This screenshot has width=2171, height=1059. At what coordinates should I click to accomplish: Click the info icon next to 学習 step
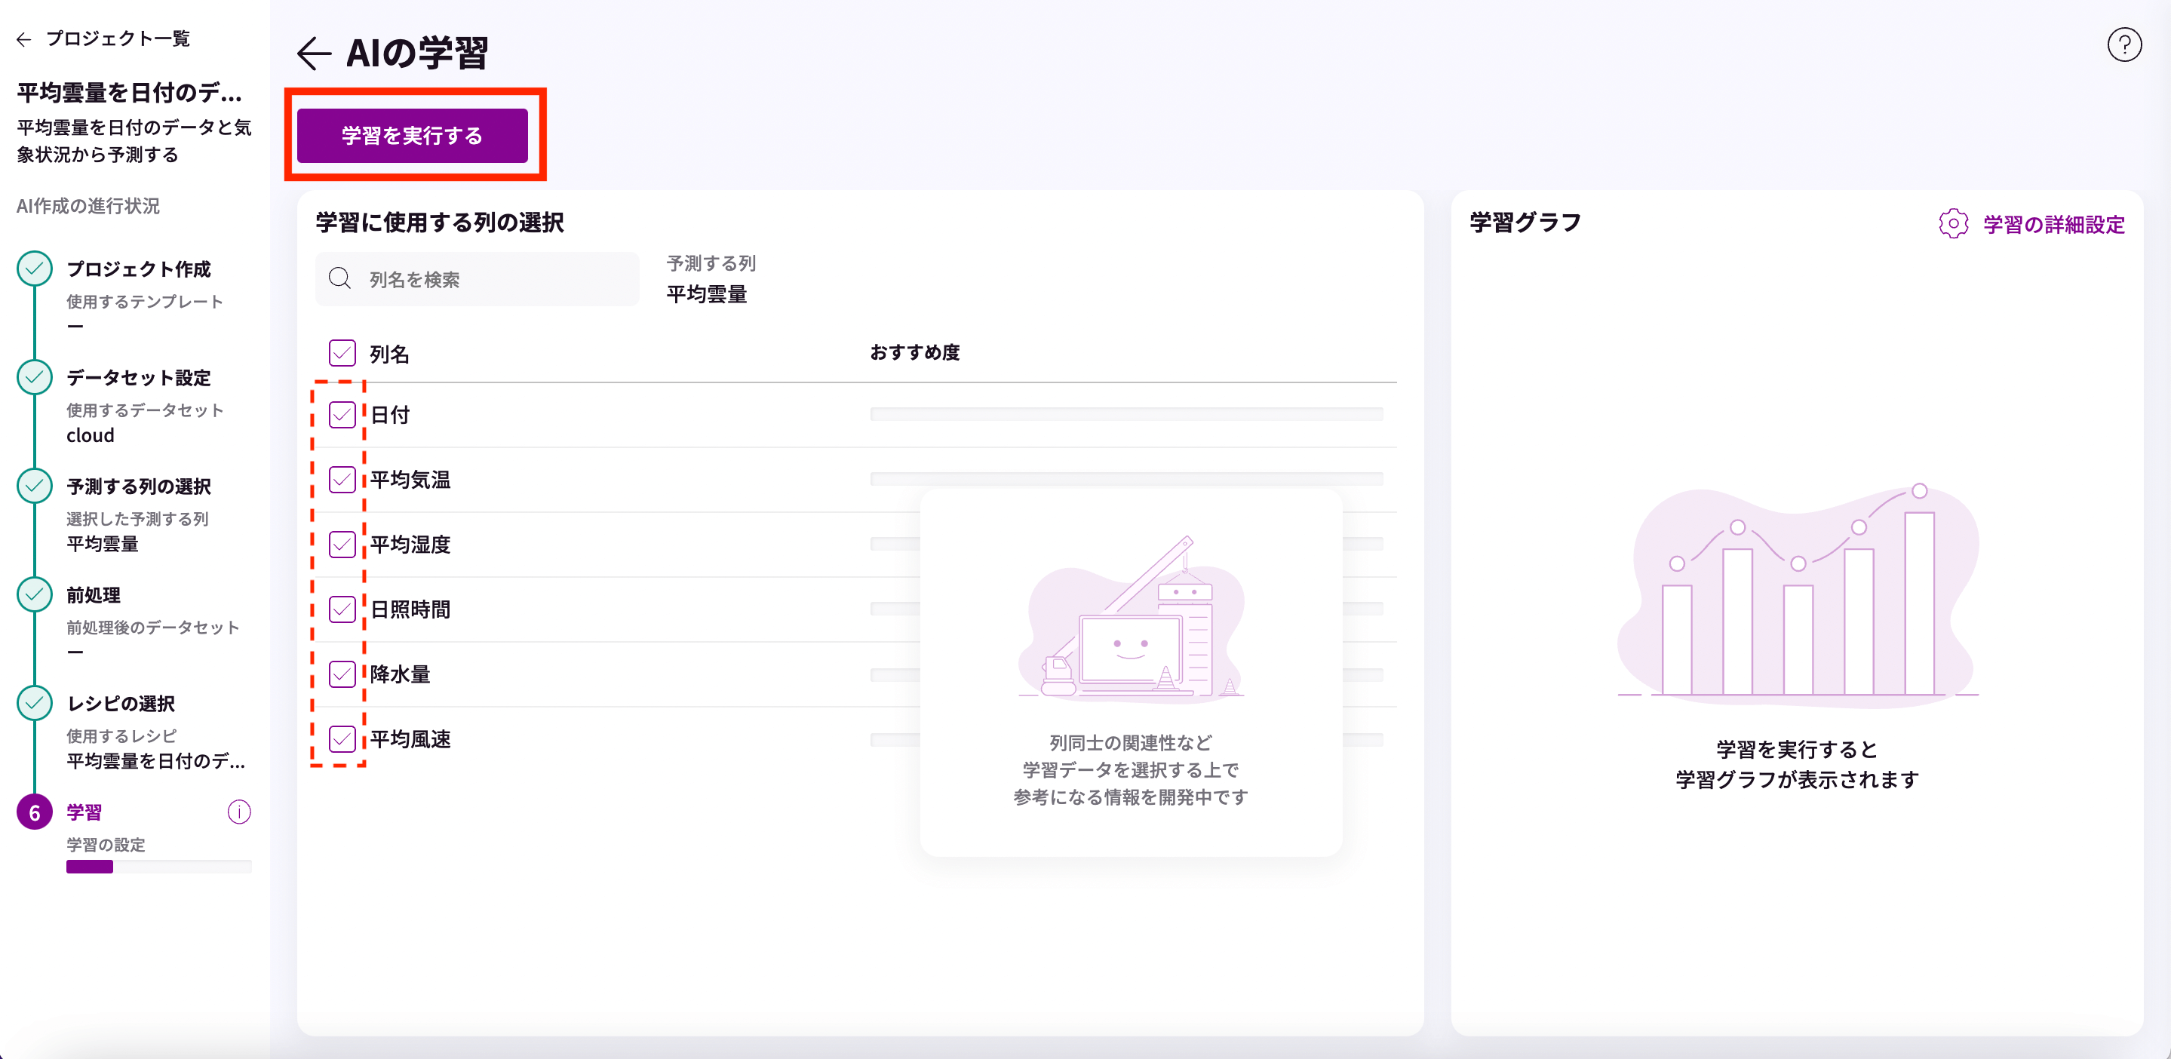239,812
